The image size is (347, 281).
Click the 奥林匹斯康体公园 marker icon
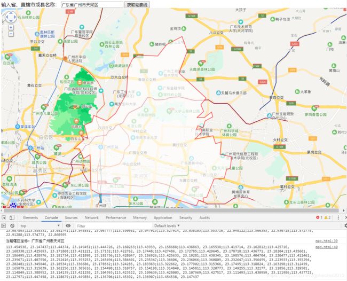[x=37, y=34]
